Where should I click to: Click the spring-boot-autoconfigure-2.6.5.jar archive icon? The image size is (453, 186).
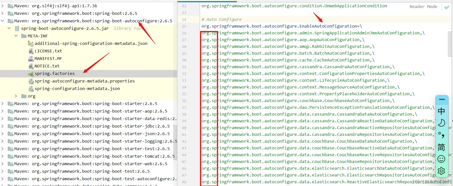pos(17,29)
